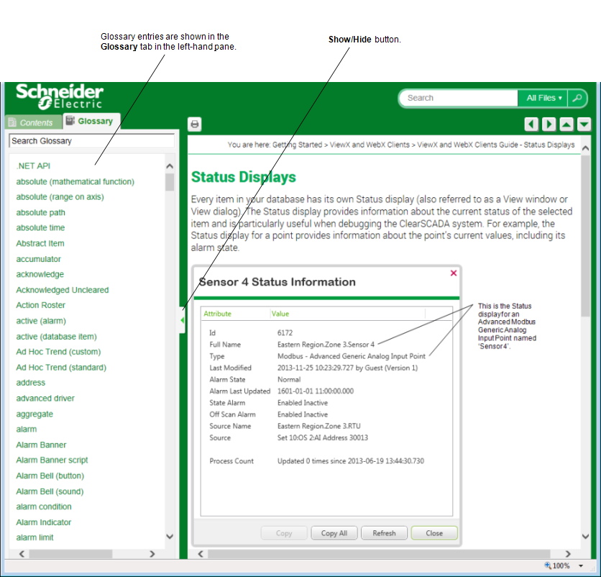The height and width of the screenshot is (577, 601).
Task: Open ViewX and WebX Clients breadcrumb
Action: [x=370, y=145]
